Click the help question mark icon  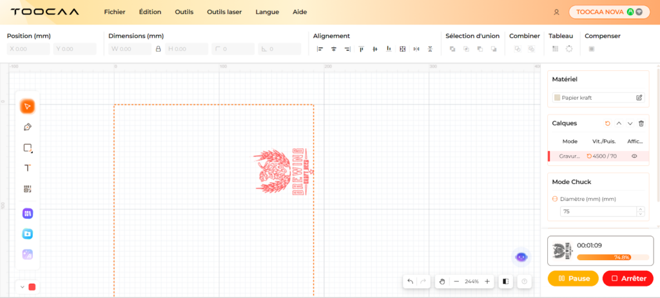(x=524, y=281)
